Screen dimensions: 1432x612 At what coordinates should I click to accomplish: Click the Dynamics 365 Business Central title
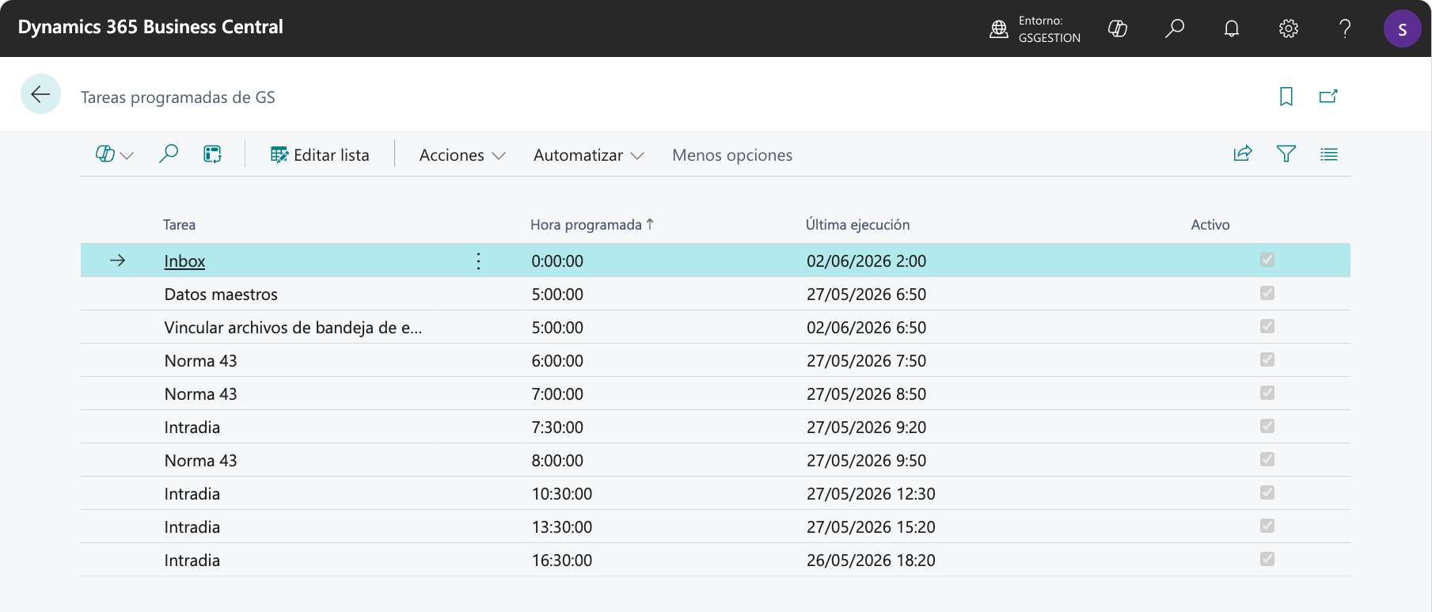tap(150, 27)
